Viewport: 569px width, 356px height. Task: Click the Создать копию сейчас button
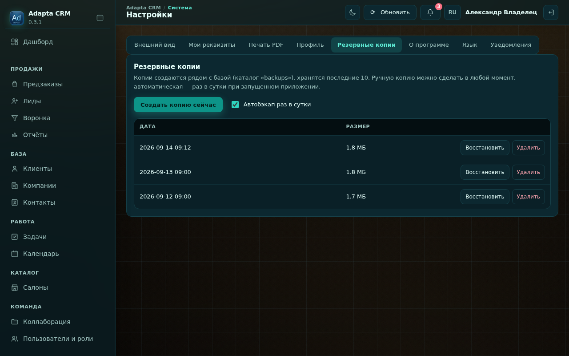point(178,105)
